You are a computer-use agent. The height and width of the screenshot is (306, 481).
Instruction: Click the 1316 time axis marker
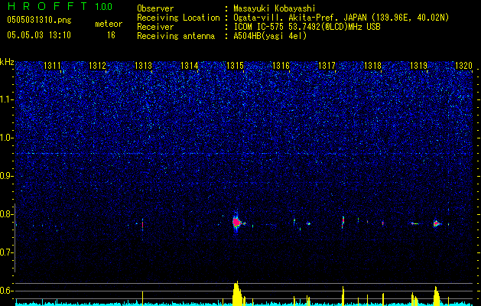281,65
